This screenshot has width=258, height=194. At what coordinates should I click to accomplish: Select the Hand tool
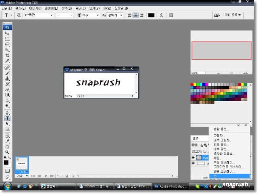(7, 146)
